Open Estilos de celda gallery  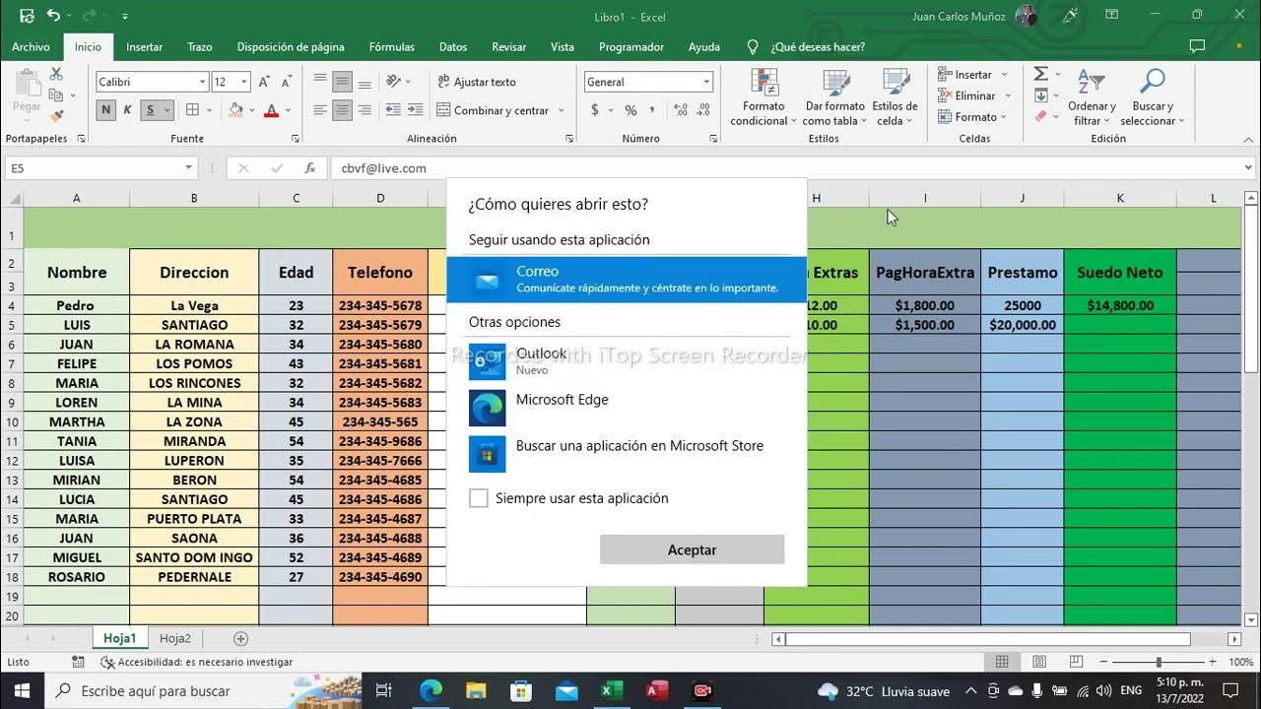tap(895, 97)
